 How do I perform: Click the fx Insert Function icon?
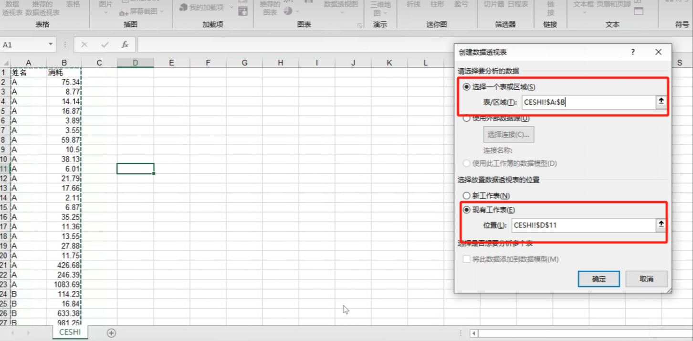125,44
